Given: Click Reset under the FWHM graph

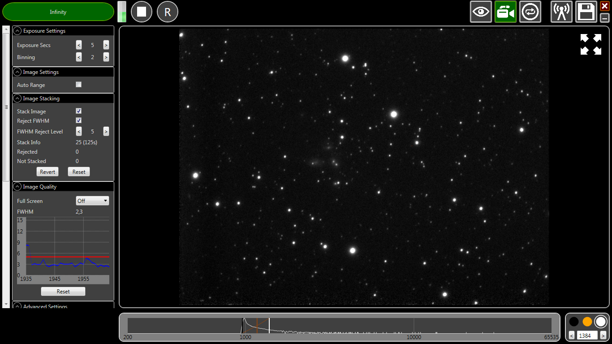Looking at the screenshot, I should 63,291.
